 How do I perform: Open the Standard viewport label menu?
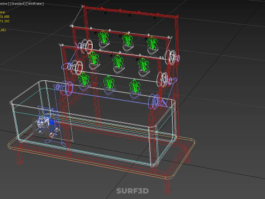click(18, 4)
